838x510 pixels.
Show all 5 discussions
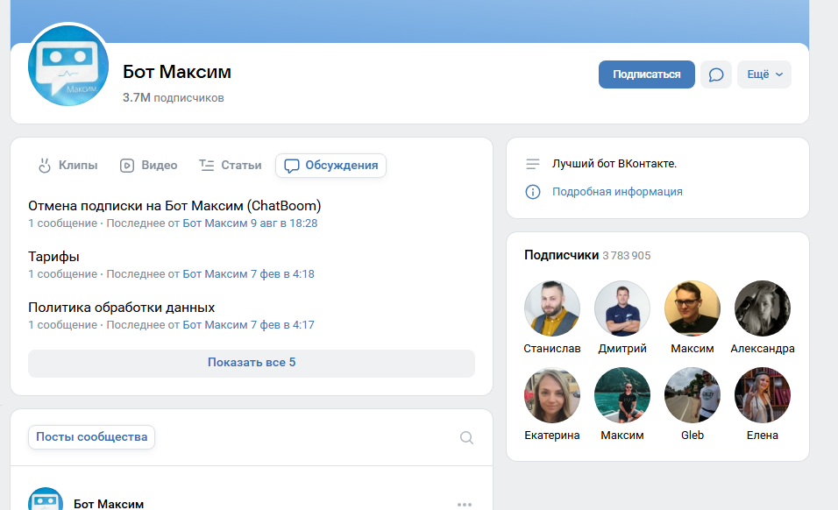(252, 362)
